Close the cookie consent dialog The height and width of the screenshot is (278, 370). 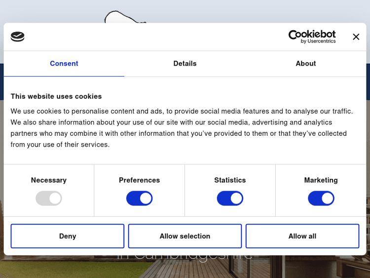click(x=356, y=37)
